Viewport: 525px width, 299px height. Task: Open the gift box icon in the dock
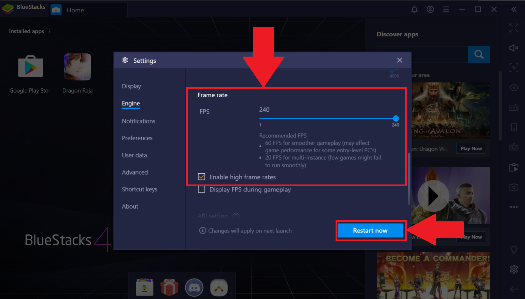tap(169, 287)
